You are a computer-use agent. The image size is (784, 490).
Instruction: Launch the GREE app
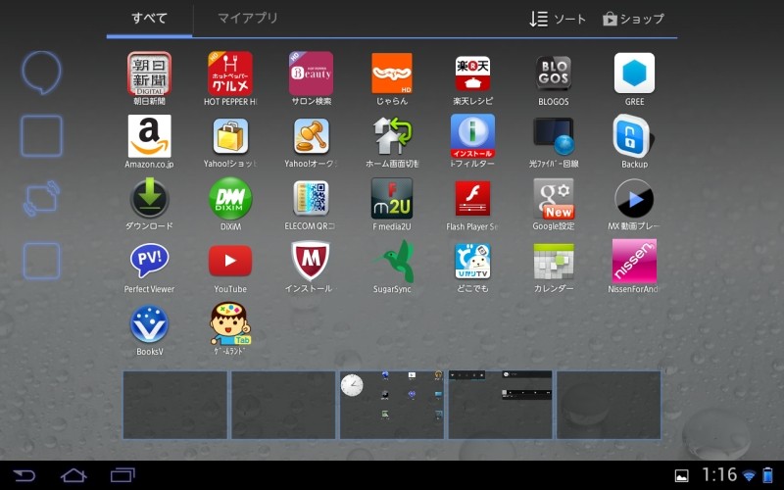pyautogui.click(x=634, y=73)
